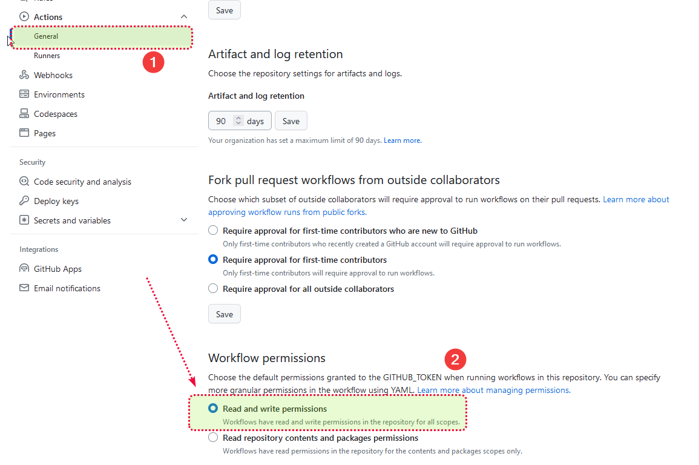Click the Codespaces icon in sidebar

pos(24,114)
